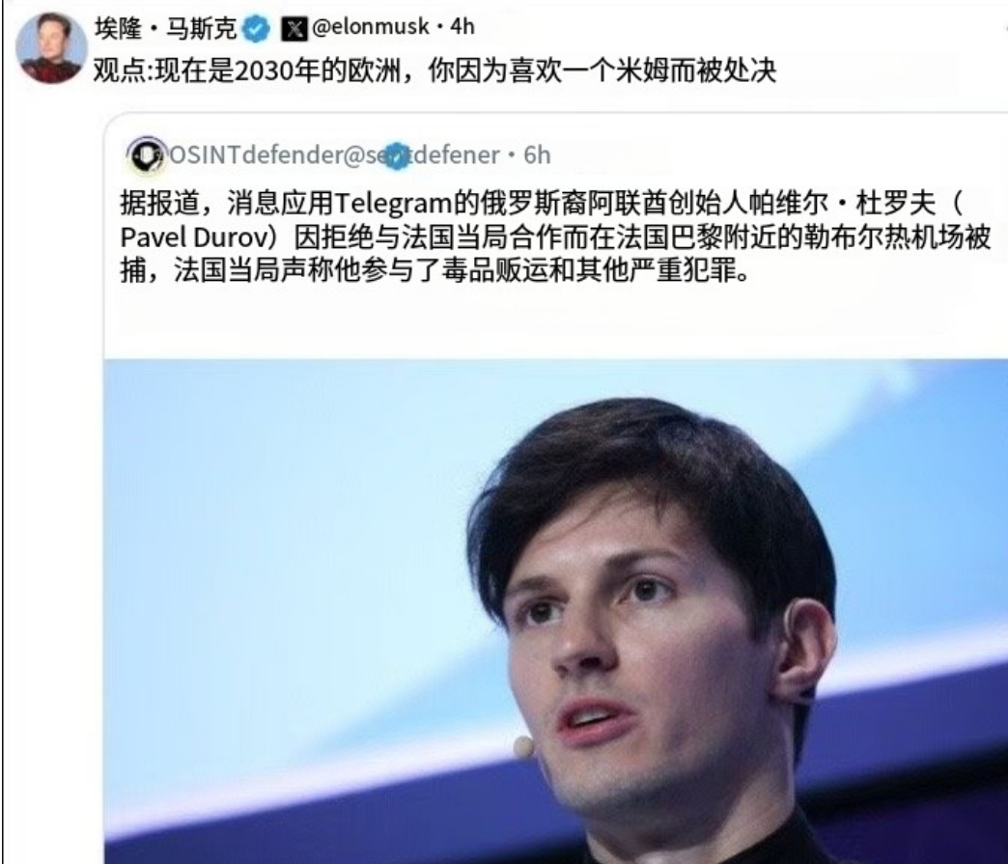The width and height of the screenshot is (1008, 864).
Task: Open the OSINTdefender round avatar icon
Action: click(x=147, y=154)
